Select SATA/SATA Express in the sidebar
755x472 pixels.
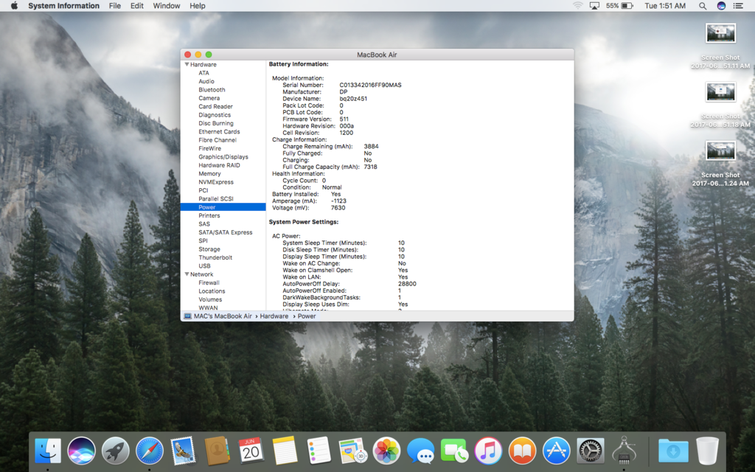tap(226, 232)
